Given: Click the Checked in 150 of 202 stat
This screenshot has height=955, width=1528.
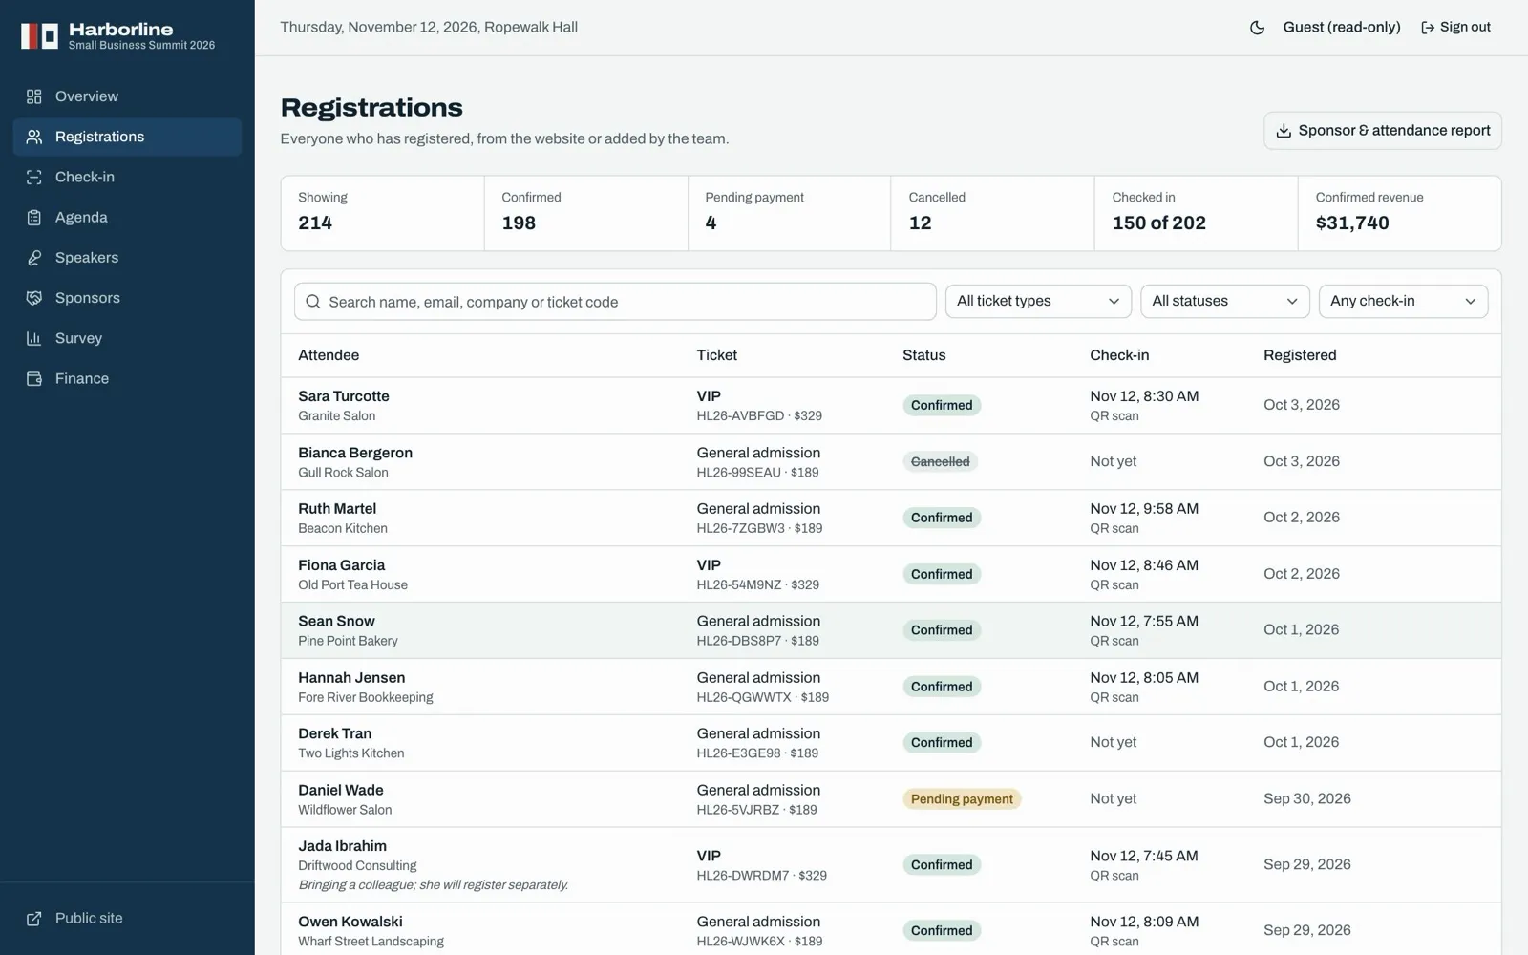Looking at the screenshot, I should point(1196,213).
